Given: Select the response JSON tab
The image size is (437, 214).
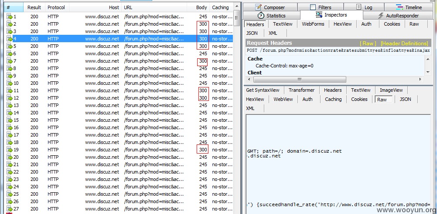Looking at the screenshot, I should (x=405, y=99).
